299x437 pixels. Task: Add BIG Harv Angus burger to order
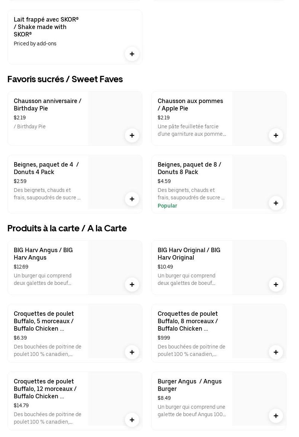tap(132, 285)
